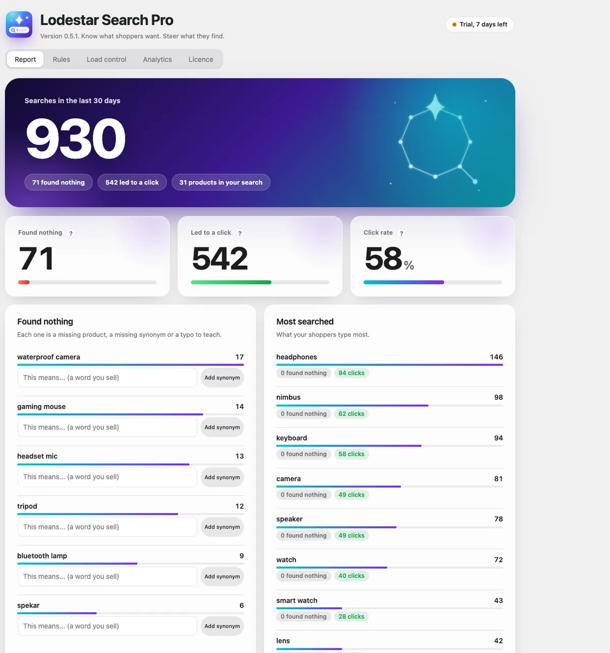Click the 49 clicks badge under speaker
This screenshot has width=610, height=653.
tap(351, 536)
